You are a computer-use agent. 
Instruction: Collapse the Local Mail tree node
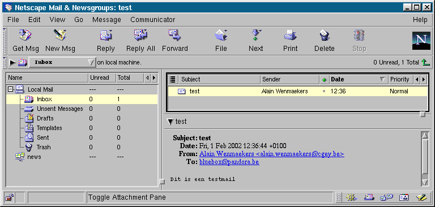click(x=11, y=89)
